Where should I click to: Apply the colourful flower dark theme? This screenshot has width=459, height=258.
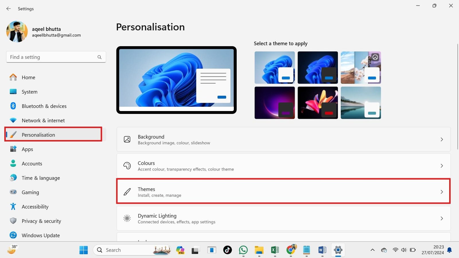coord(318,103)
